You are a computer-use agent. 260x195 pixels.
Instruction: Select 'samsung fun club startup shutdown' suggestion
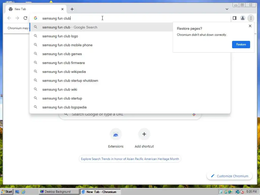click(130, 80)
